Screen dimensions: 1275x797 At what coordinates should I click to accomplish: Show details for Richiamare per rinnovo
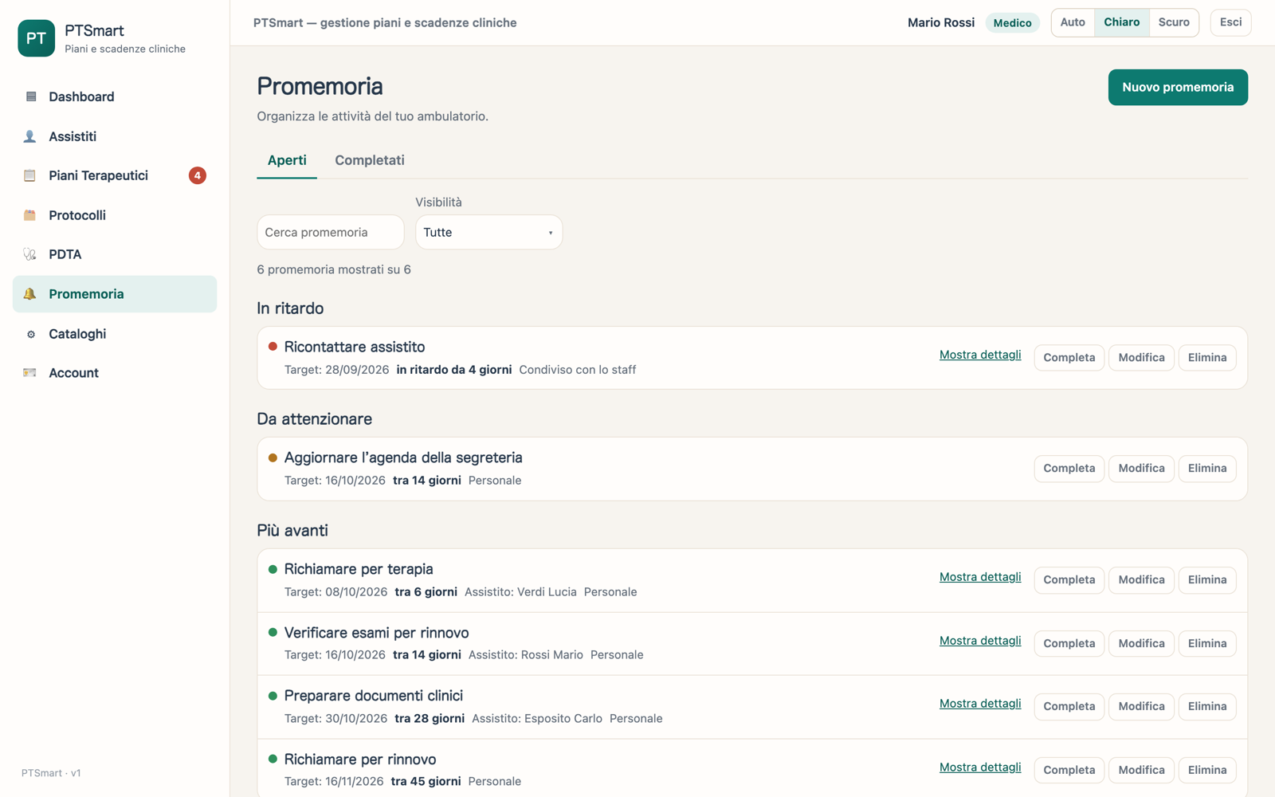(x=980, y=768)
